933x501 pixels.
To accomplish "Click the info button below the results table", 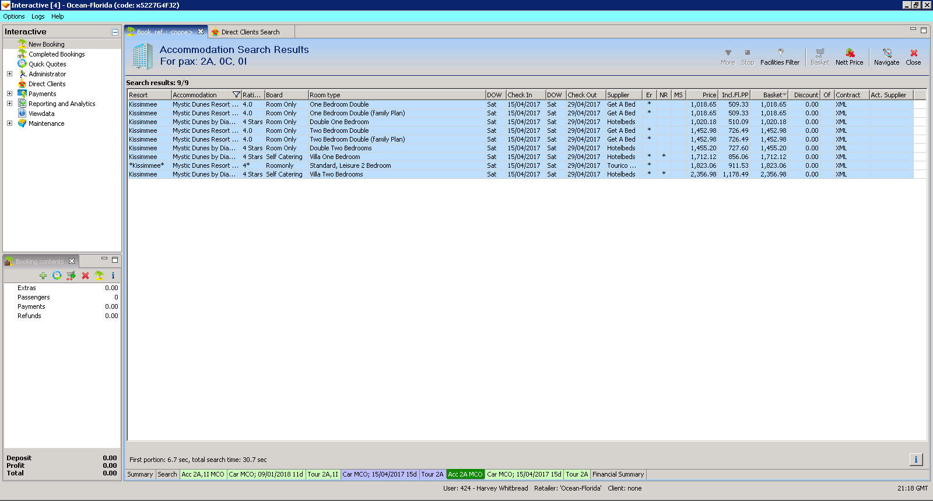I will [x=916, y=460].
